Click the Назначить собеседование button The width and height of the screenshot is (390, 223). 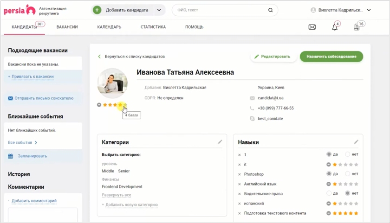pyautogui.click(x=331, y=57)
